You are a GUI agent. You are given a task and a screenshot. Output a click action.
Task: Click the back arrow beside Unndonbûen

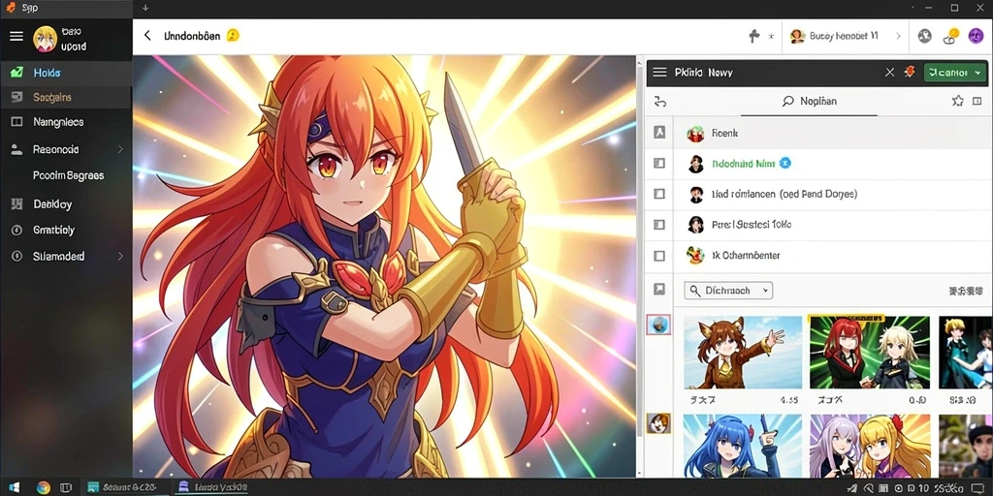pos(147,36)
